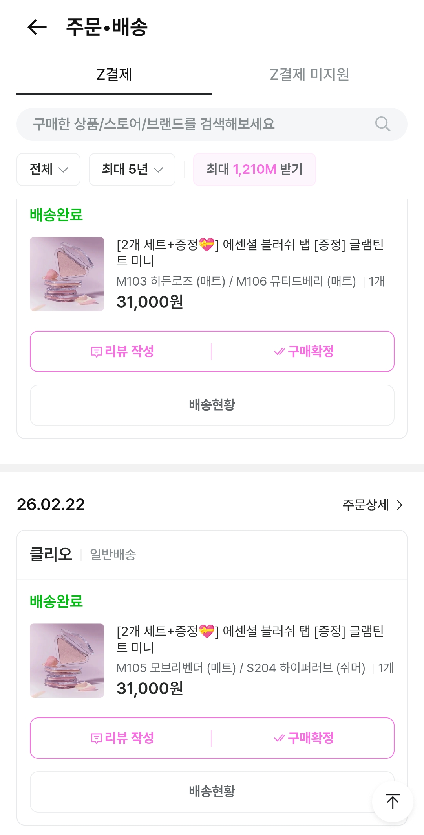Open first order's blusher product thumbnail
The width and height of the screenshot is (424, 835).
point(67,274)
